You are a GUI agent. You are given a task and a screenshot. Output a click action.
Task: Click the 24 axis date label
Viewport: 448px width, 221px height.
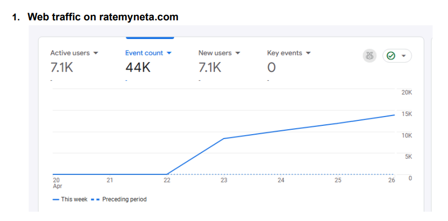coord(281,180)
